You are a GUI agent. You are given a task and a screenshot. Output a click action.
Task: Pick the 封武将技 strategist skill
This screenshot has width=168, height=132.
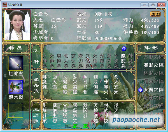tap(106, 113)
